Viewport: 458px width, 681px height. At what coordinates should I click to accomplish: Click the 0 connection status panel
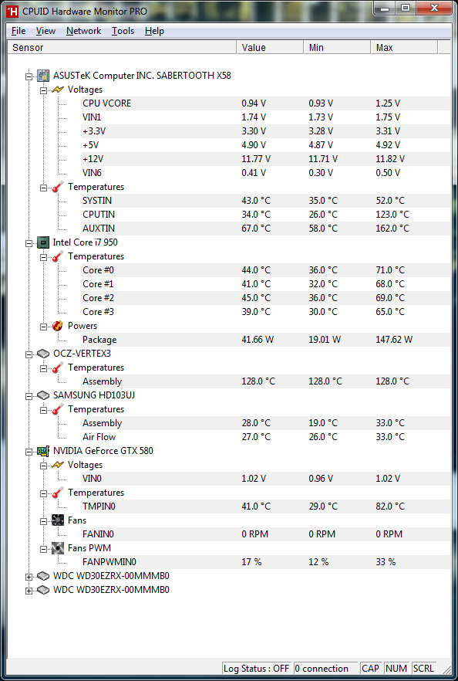tap(326, 669)
